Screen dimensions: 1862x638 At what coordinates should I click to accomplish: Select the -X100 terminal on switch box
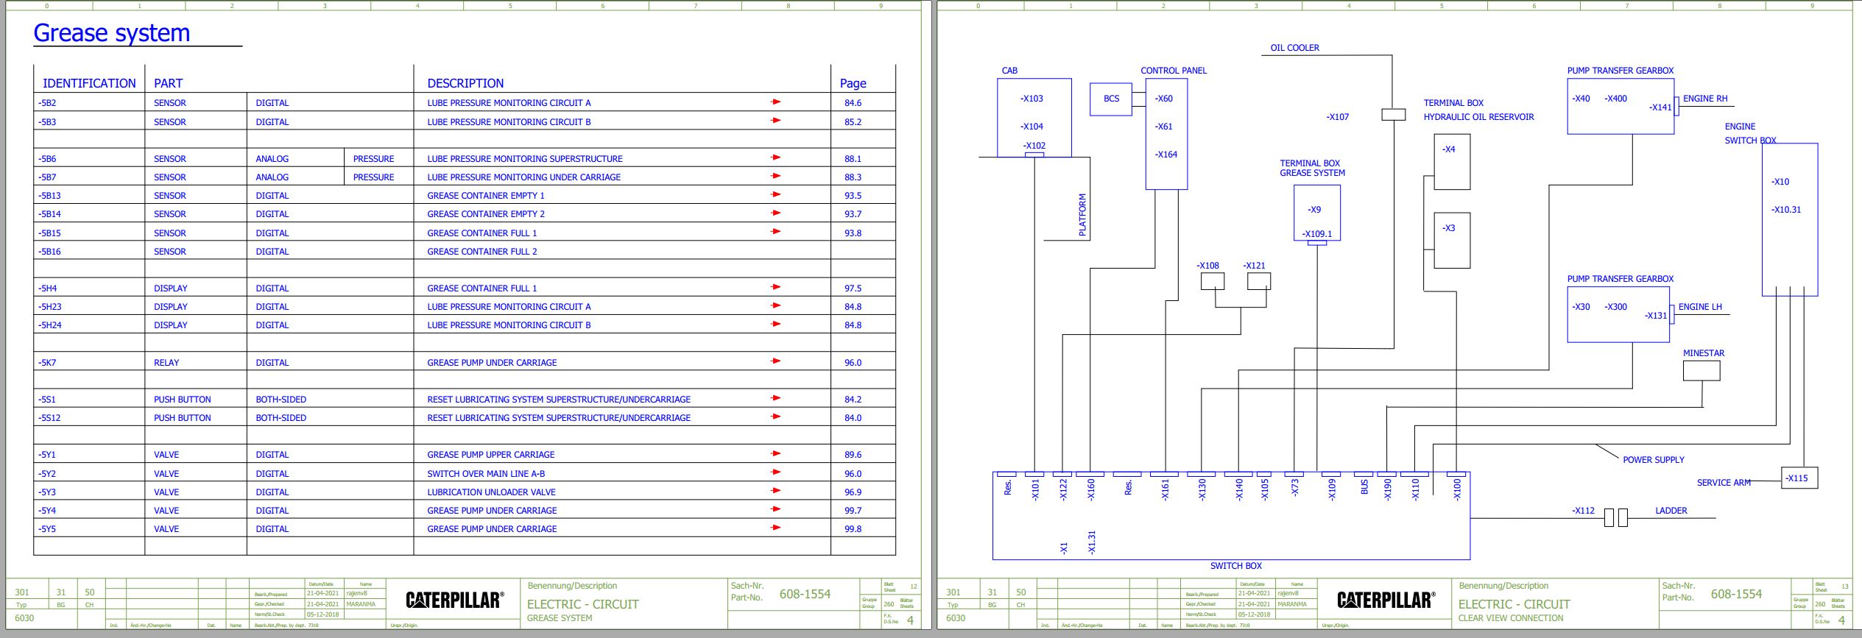[1457, 490]
